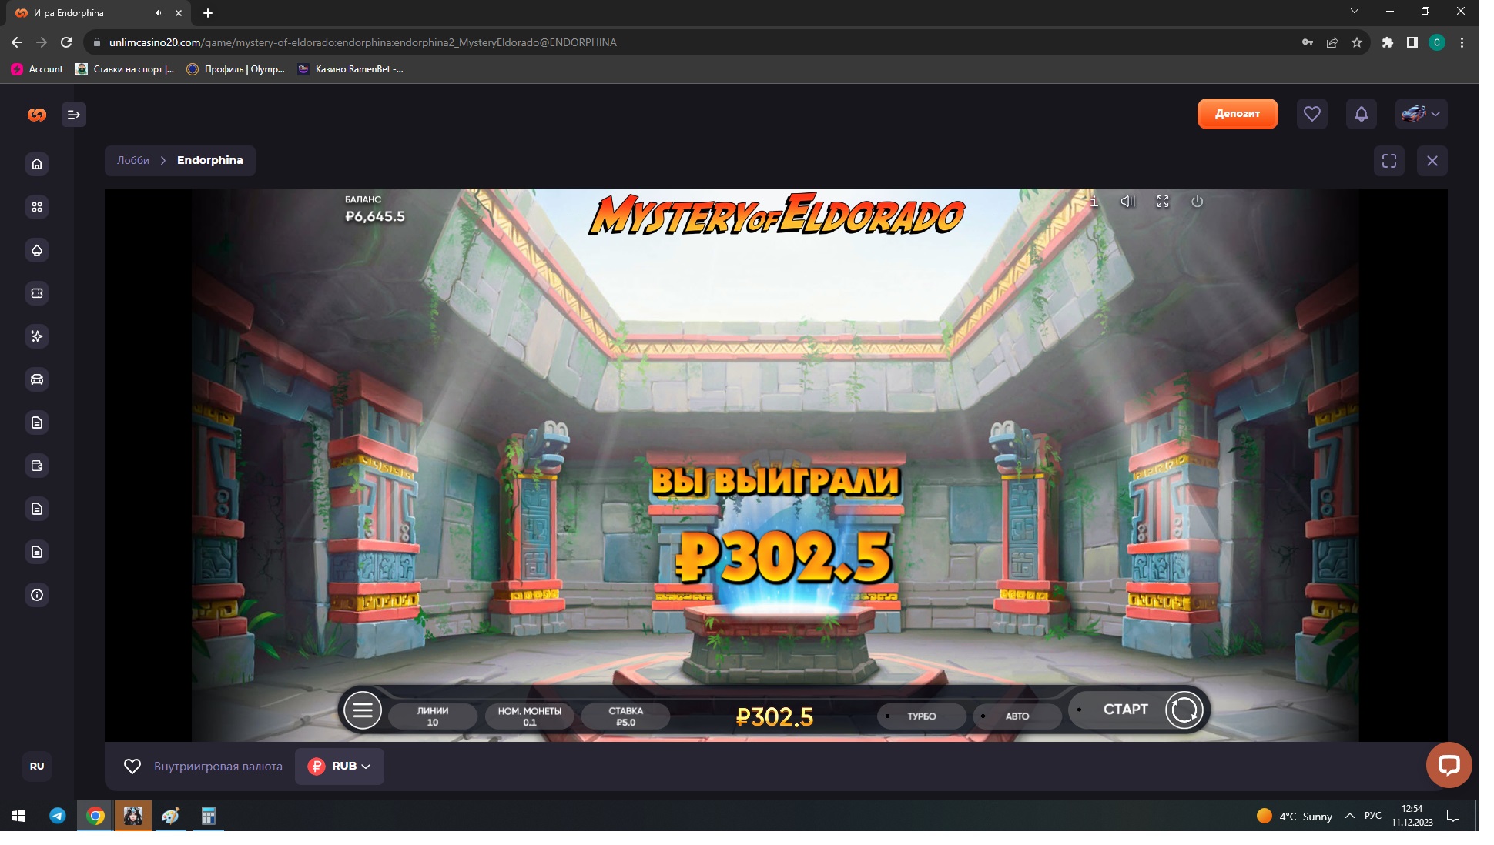The width and height of the screenshot is (1494, 845).
Task: Toggle the АВТО autoplay mode
Action: click(1017, 716)
